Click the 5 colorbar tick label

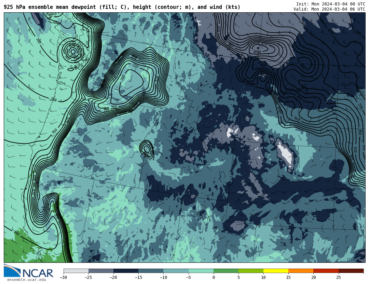tap(238, 278)
